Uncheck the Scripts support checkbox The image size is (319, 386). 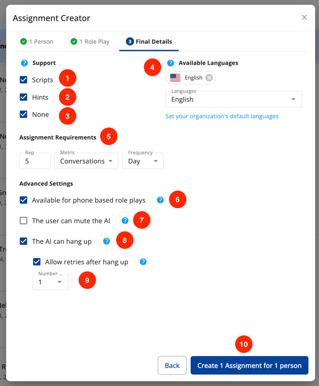point(23,80)
